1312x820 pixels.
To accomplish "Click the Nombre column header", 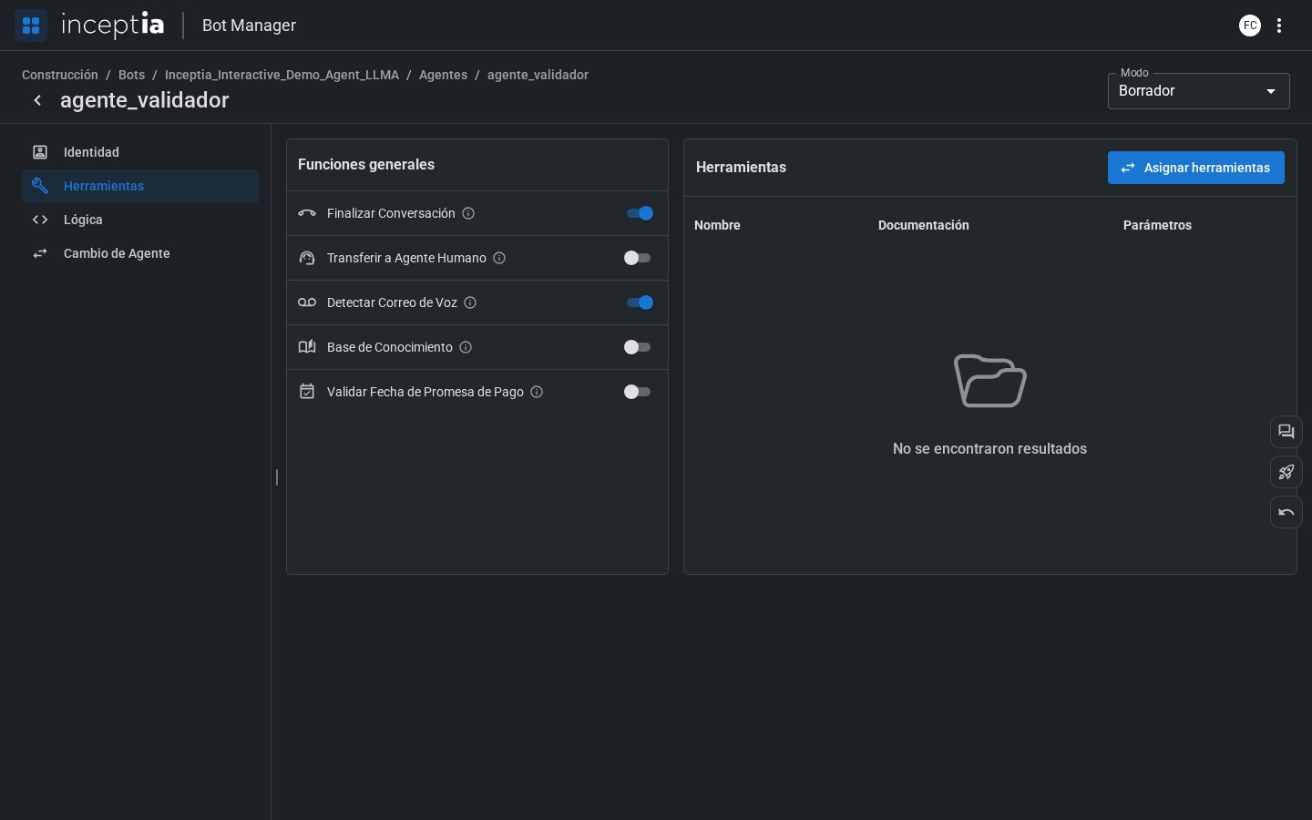I will [x=717, y=225].
